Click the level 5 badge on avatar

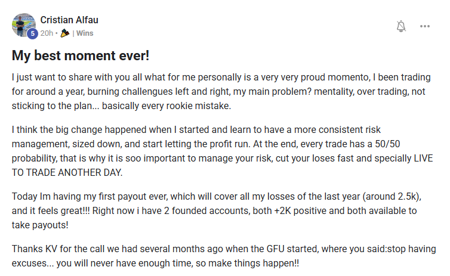pyautogui.click(x=32, y=33)
